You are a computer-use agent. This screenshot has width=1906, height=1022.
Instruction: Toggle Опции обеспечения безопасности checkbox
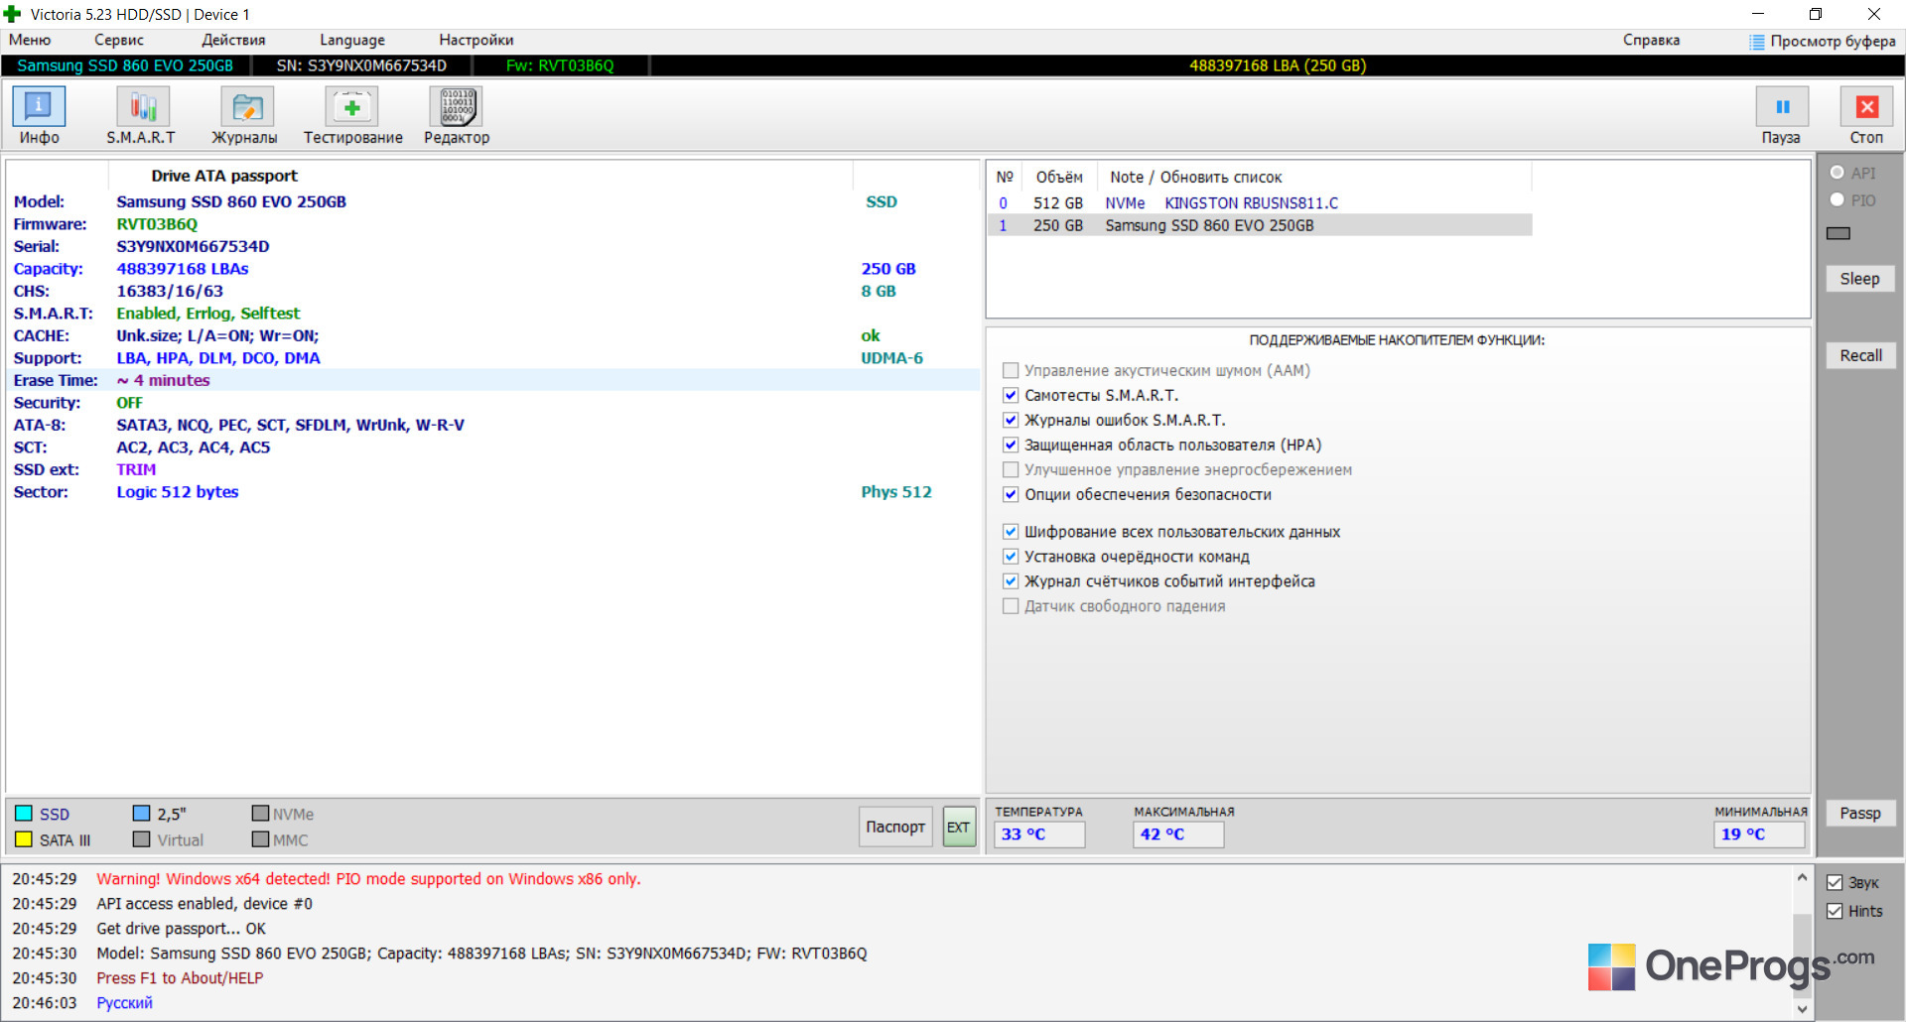point(1011,494)
